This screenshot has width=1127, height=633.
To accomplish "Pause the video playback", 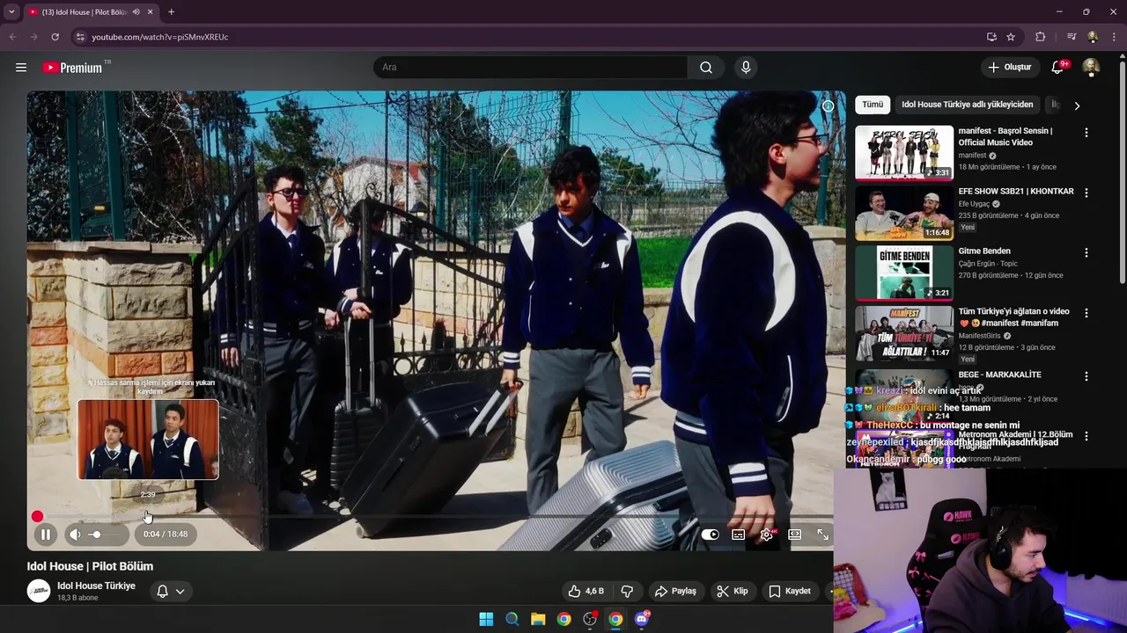I will tap(46, 534).
